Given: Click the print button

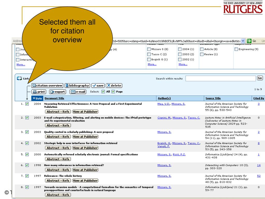Looking at the screenshot, I should 39,92.
